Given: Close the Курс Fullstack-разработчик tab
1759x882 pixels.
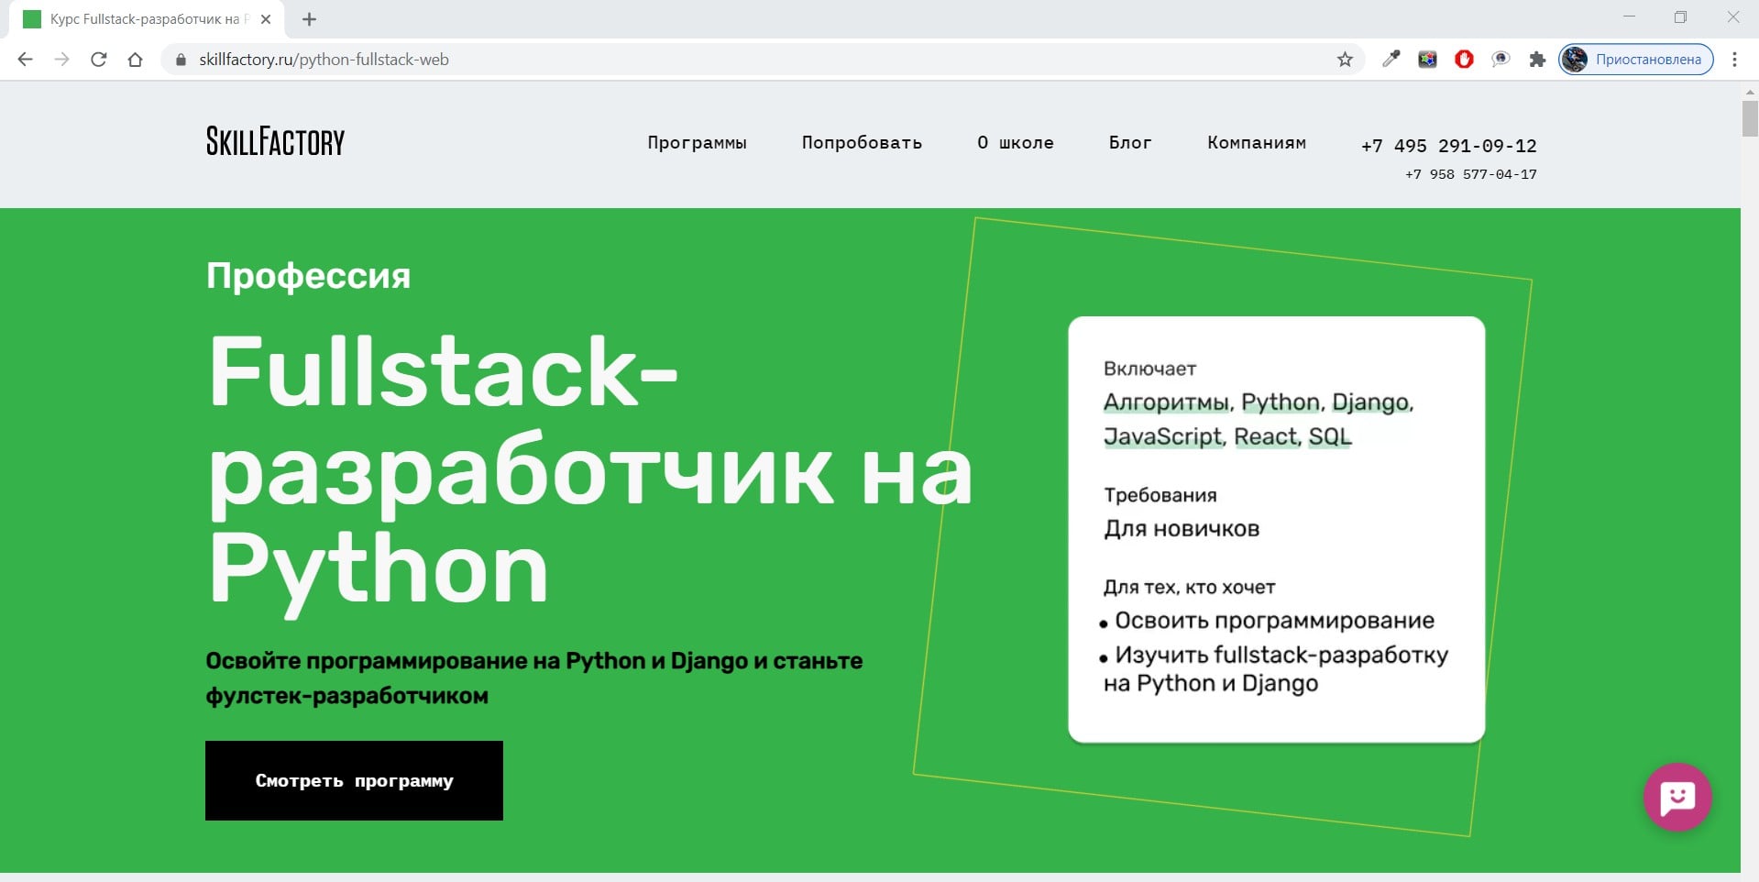Looking at the screenshot, I should (266, 19).
